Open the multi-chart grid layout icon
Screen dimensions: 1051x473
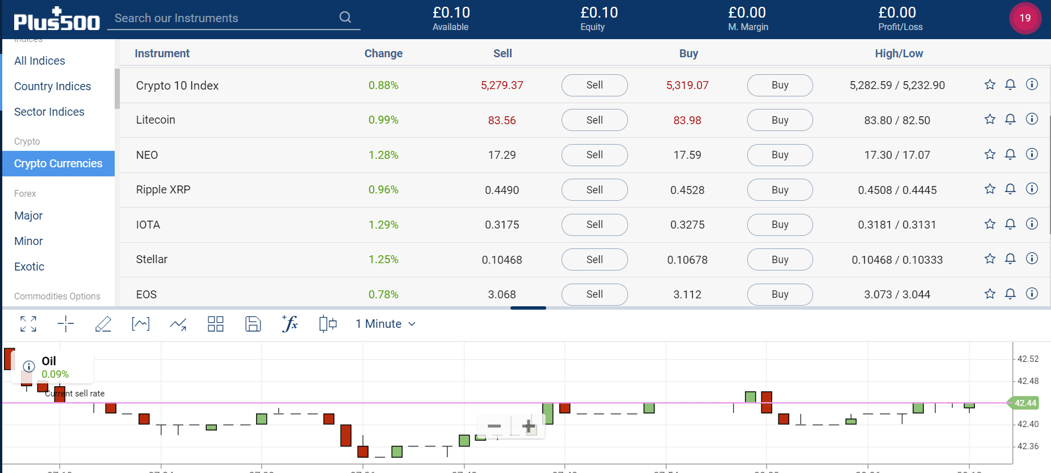pyautogui.click(x=216, y=324)
